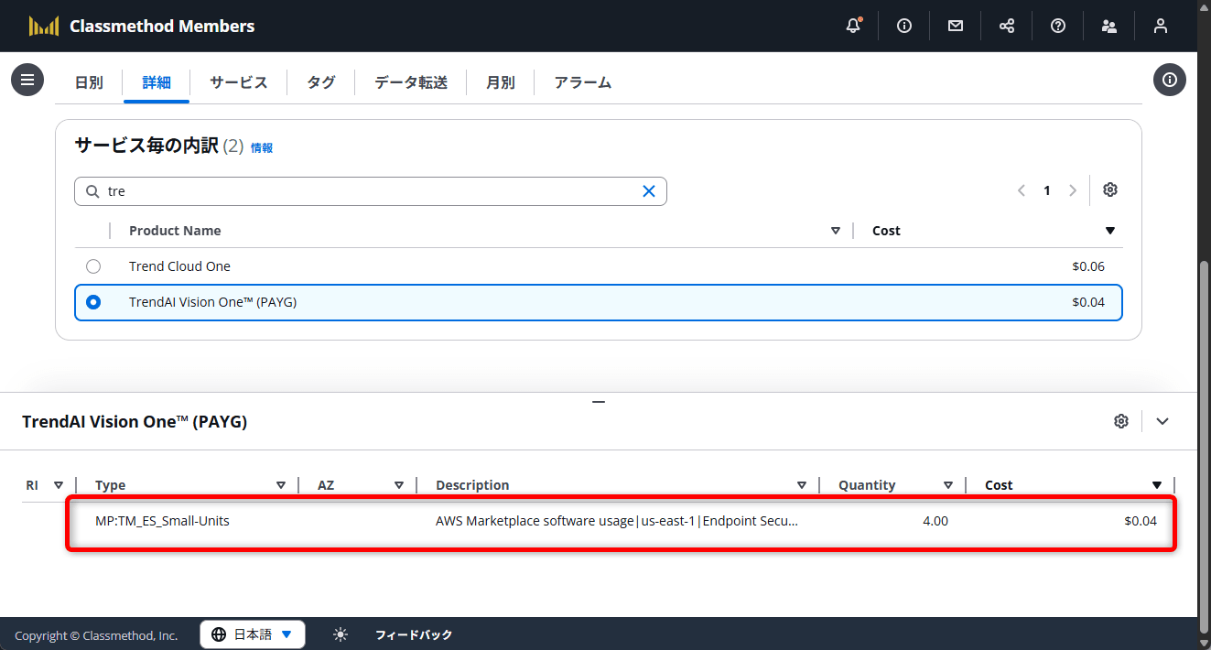This screenshot has width=1211, height=650.
Task: Click the page vertical scrollbar
Action: point(1204,449)
